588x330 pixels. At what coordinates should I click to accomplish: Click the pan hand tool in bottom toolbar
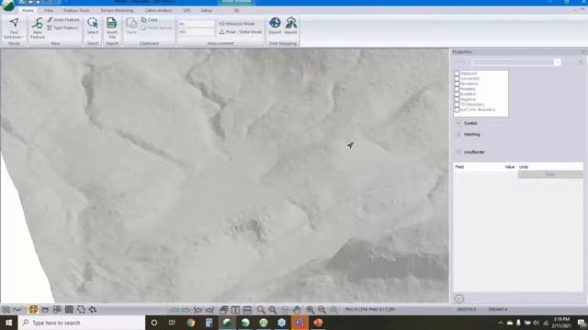[x=297, y=310]
